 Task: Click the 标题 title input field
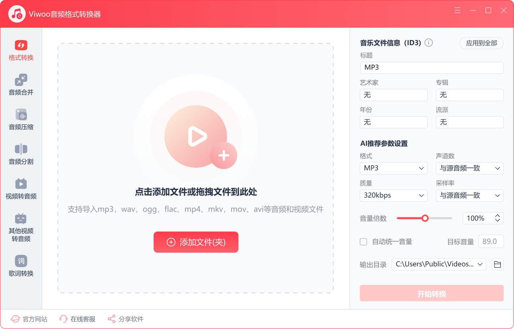tap(431, 68)
